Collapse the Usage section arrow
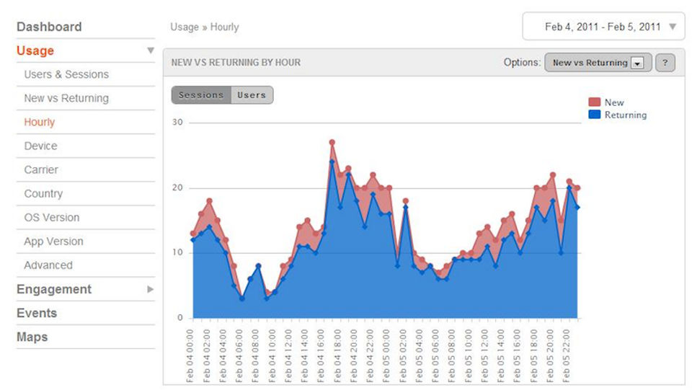This screenshot has width=692, height=390. click(x=151, y=50)
